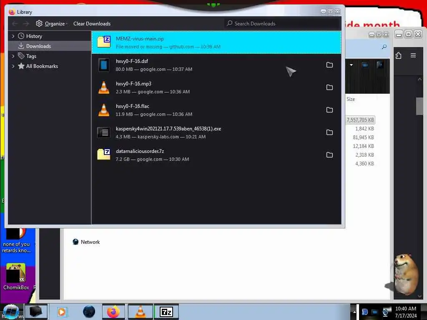
Task: Open Firefox extensions icon in browser window
Action: click(x=398, y=55)
